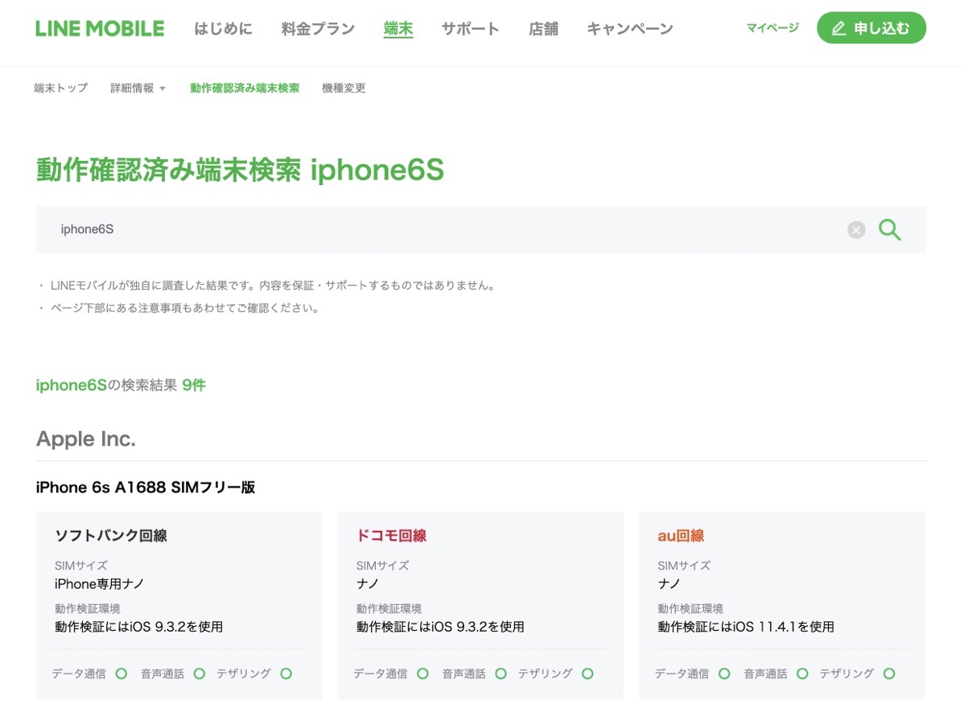Click the page title 動作確認済み端末検索 iphone6S
The image size is (964, 708).
[240, 171]
